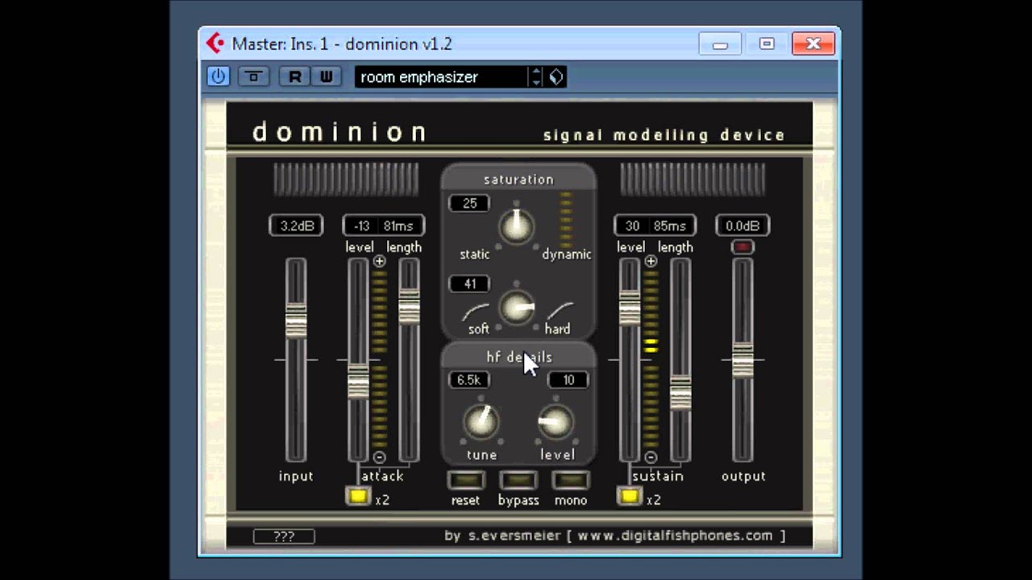Click the reset button

(x=465, y=480)
